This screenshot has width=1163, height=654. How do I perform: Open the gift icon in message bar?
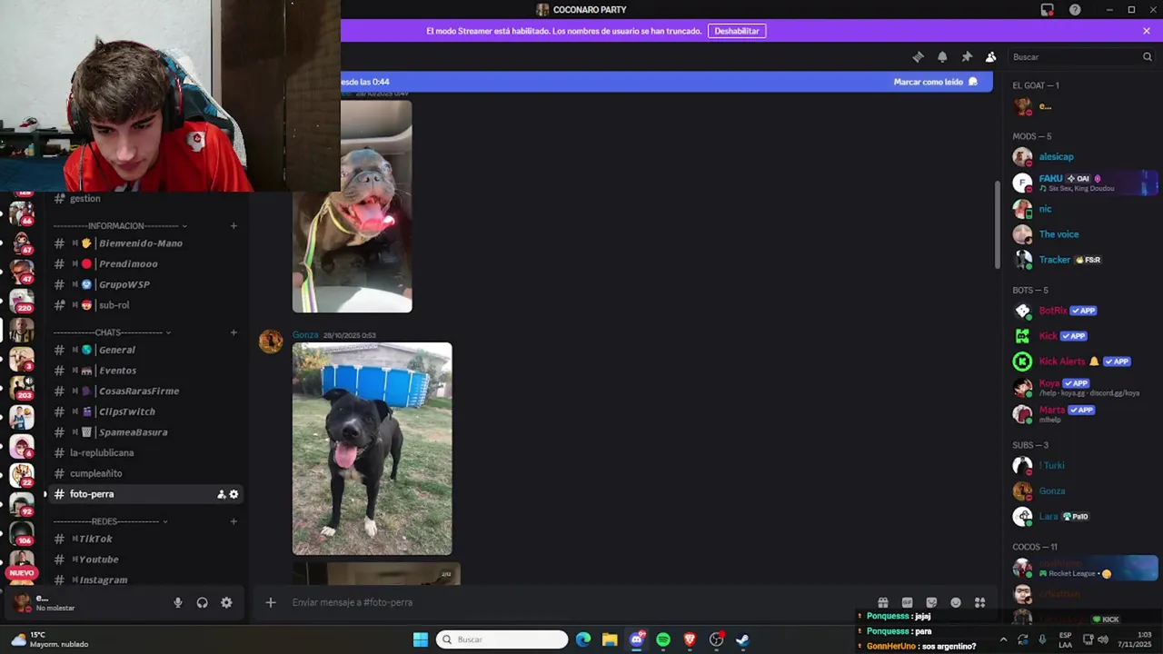pos(882,602)
